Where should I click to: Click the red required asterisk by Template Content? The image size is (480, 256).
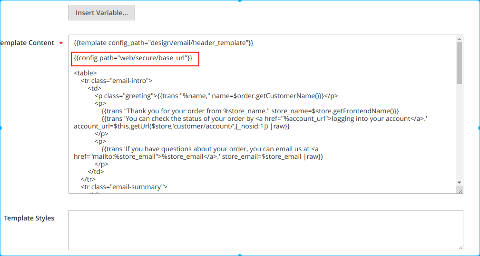[x=61, y=43]
